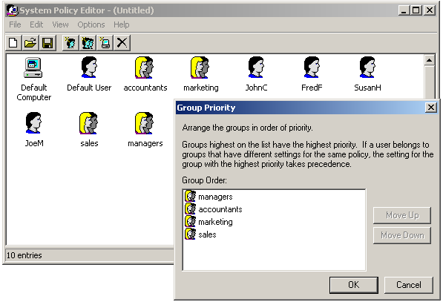Click the Cancel button in the dialog
443x302 pixels.
tap(409, 285)
